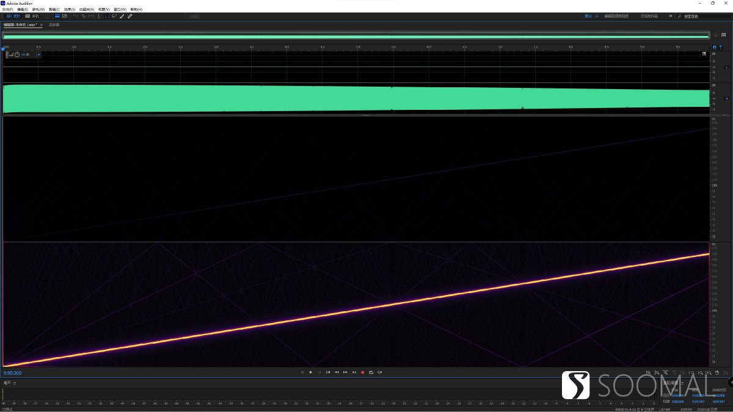Select the Slip tool in the toolbar
Image resolution: width=733 pixels, height=412 pixels.
pyautogui.click(x=91, y=16)
